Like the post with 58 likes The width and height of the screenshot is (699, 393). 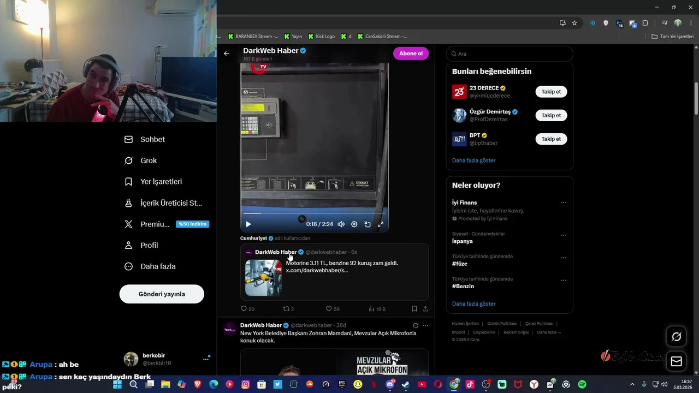coord(333,309)
